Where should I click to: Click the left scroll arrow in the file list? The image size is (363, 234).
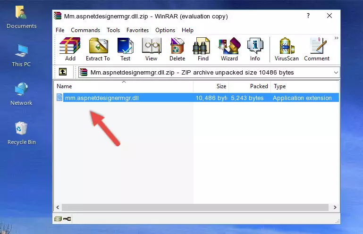(x=58, y=207)
